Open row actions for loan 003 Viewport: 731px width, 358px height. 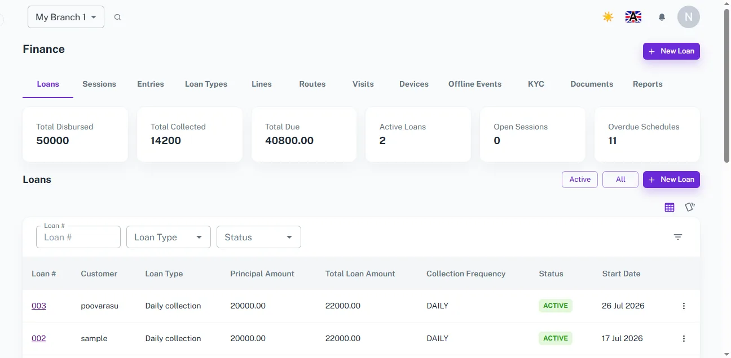pos(684,306)
